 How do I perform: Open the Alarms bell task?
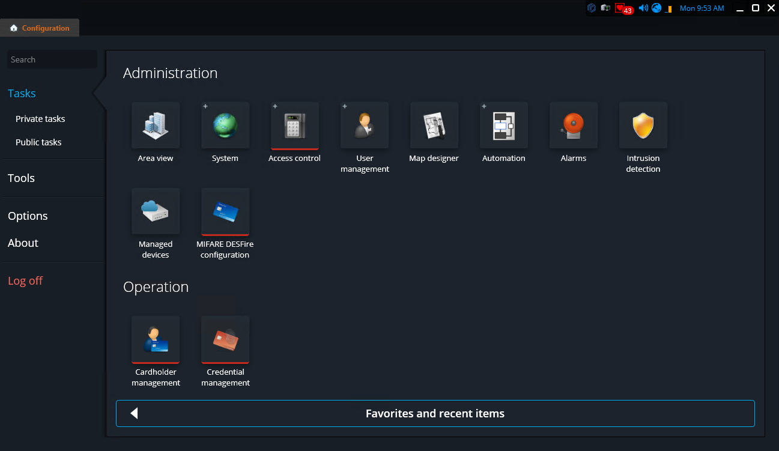[x=574, y=126]
